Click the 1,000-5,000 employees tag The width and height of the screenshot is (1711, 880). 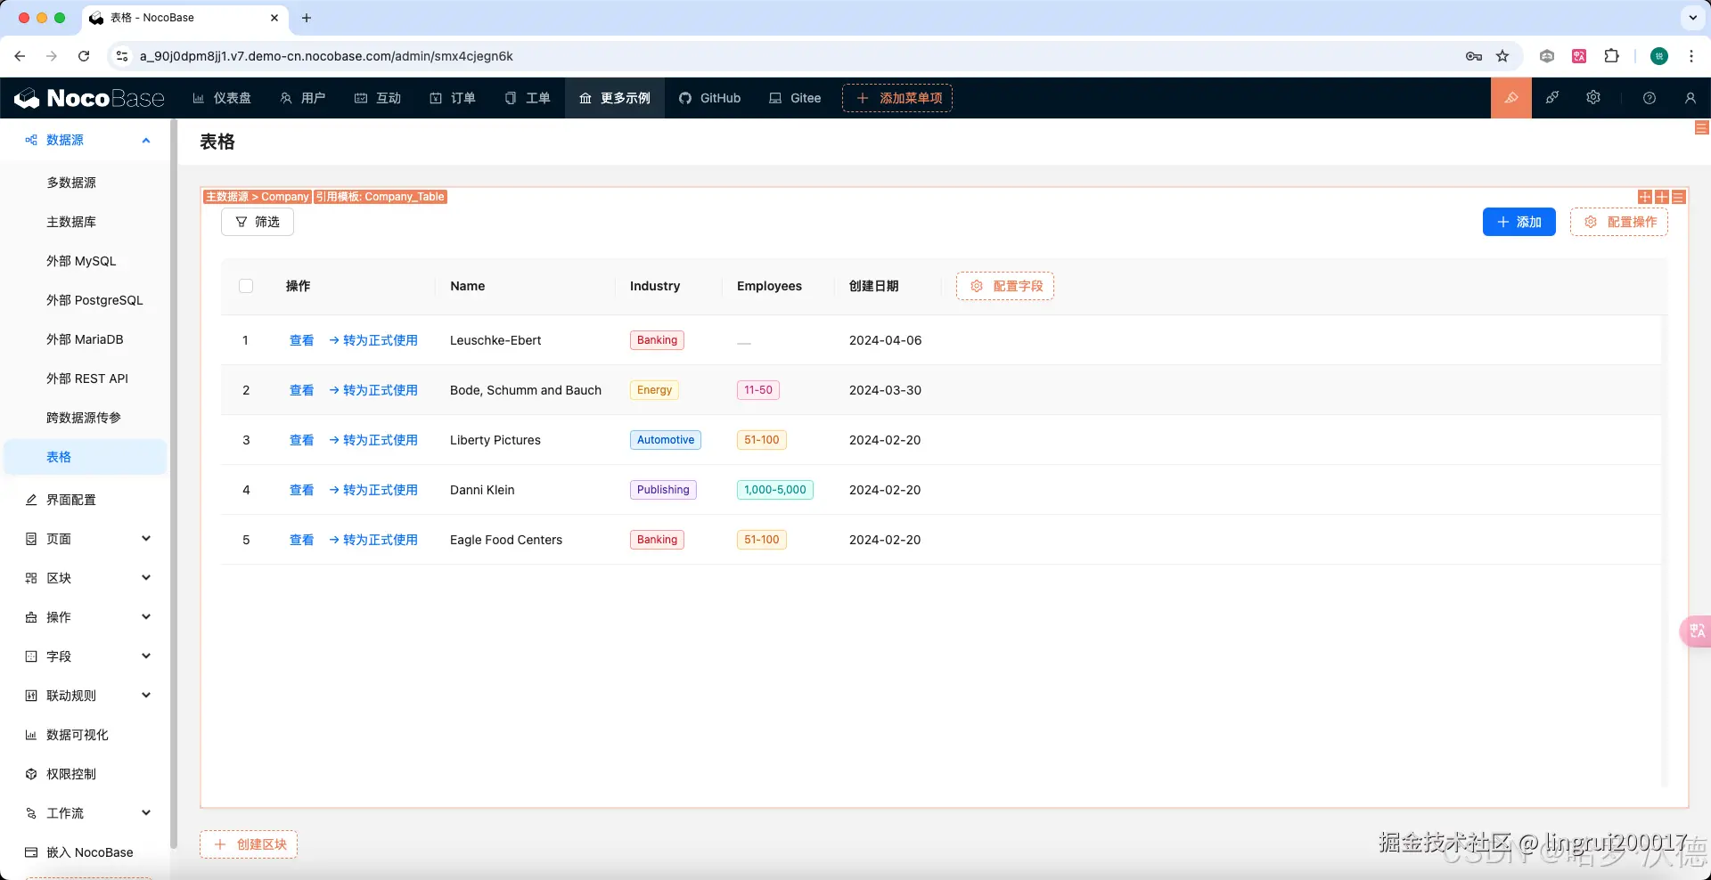click(x=775, y=490)
